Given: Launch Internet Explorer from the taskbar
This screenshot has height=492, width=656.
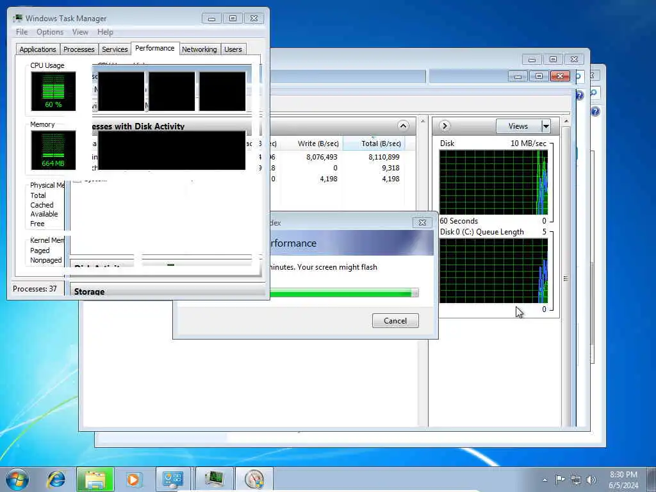Looking at the screenshot, I should click(x=56, y=479).
